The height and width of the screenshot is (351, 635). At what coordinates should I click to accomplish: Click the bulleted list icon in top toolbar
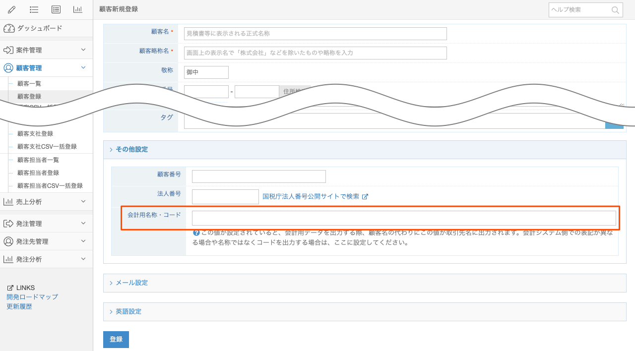pyautogui.click(x=34, y=9)
